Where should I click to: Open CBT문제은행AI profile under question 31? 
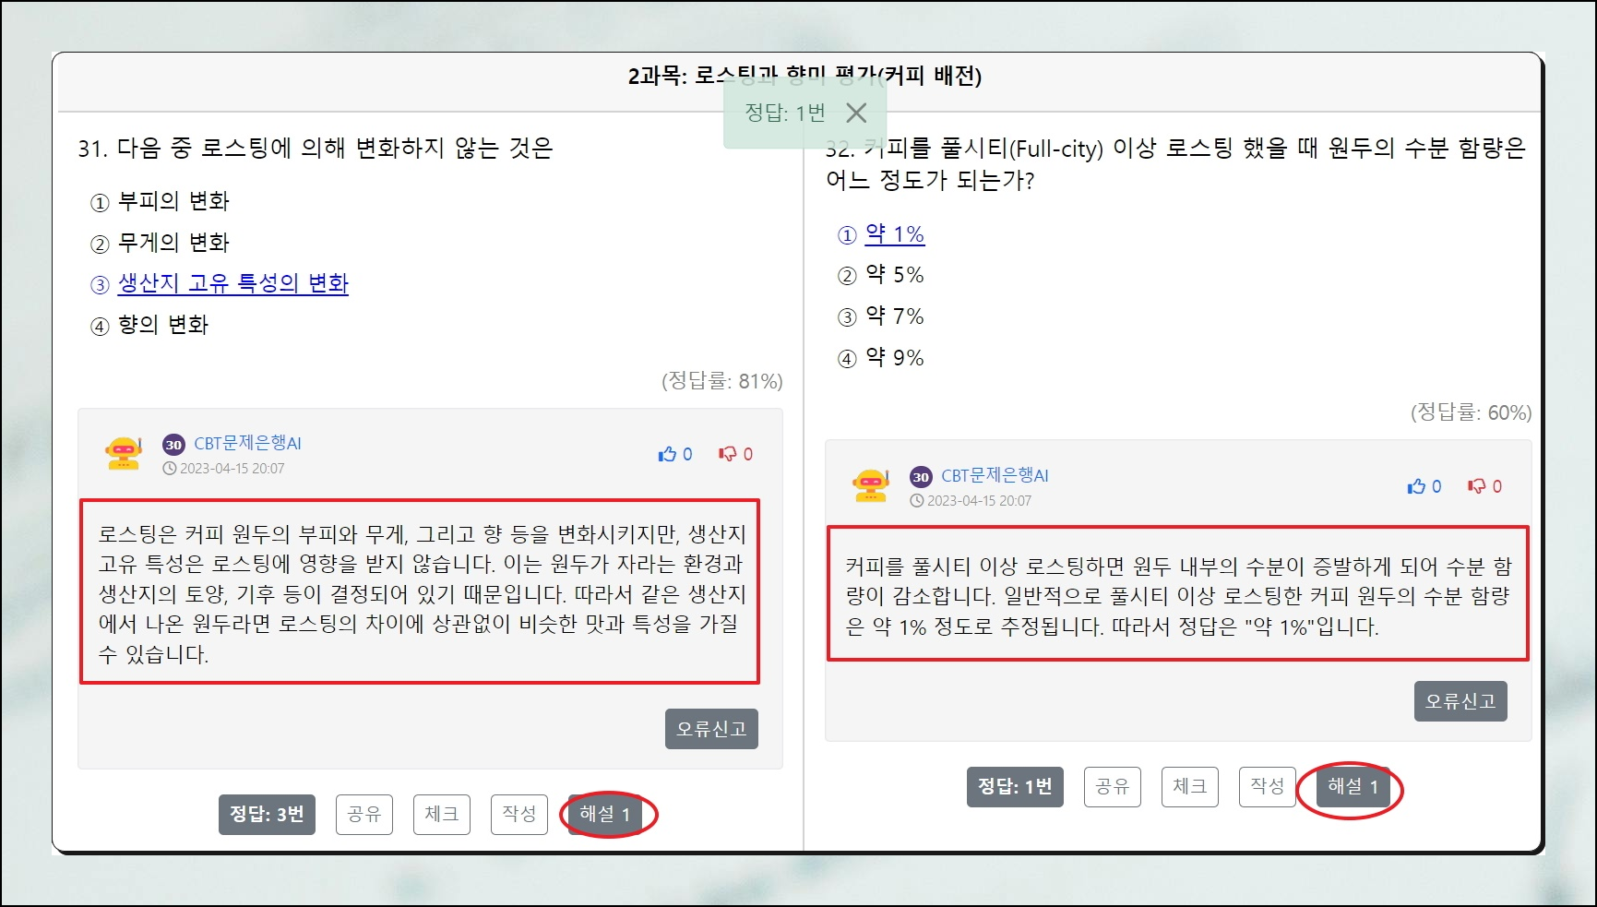247,443
